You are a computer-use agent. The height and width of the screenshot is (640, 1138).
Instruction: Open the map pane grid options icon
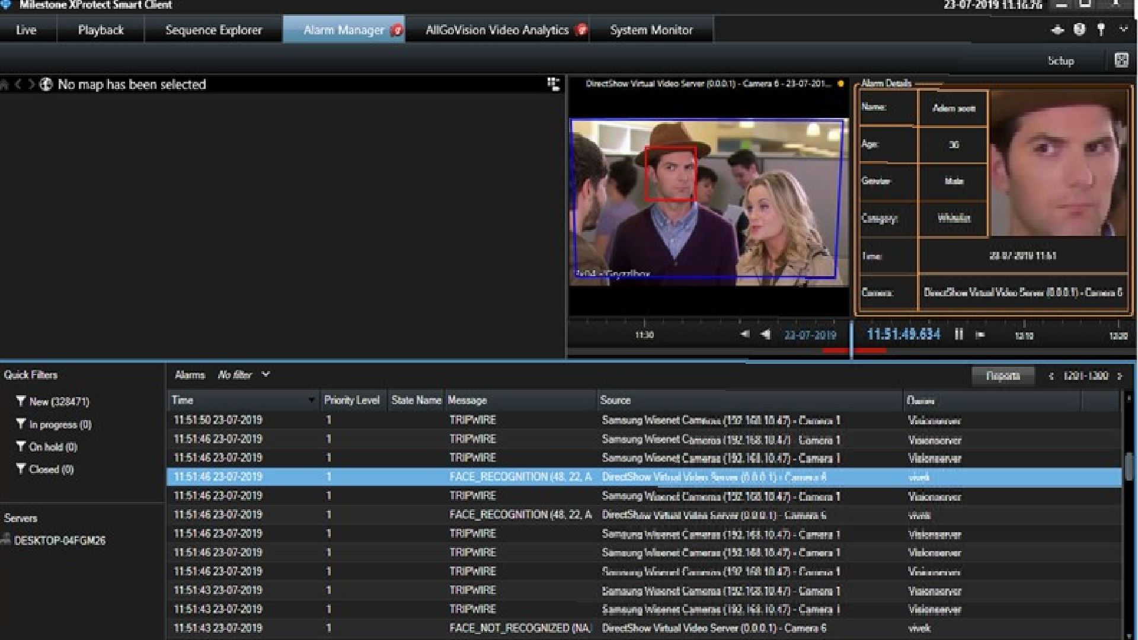coord(553,84)
